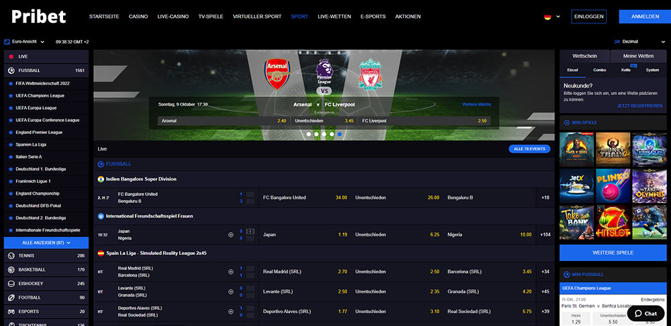Open live stream icon for Japan vs Nigeria
This screenshot has height=326, width=671.
pyautogui.click(x=231, y=235)
